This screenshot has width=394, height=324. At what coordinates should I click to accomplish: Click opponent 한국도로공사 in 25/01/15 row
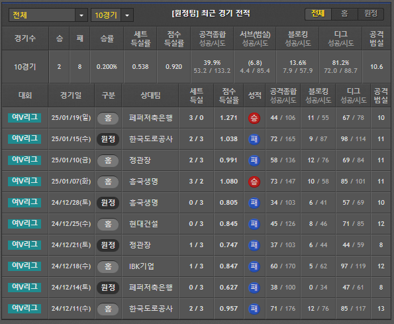click(151, 139)
